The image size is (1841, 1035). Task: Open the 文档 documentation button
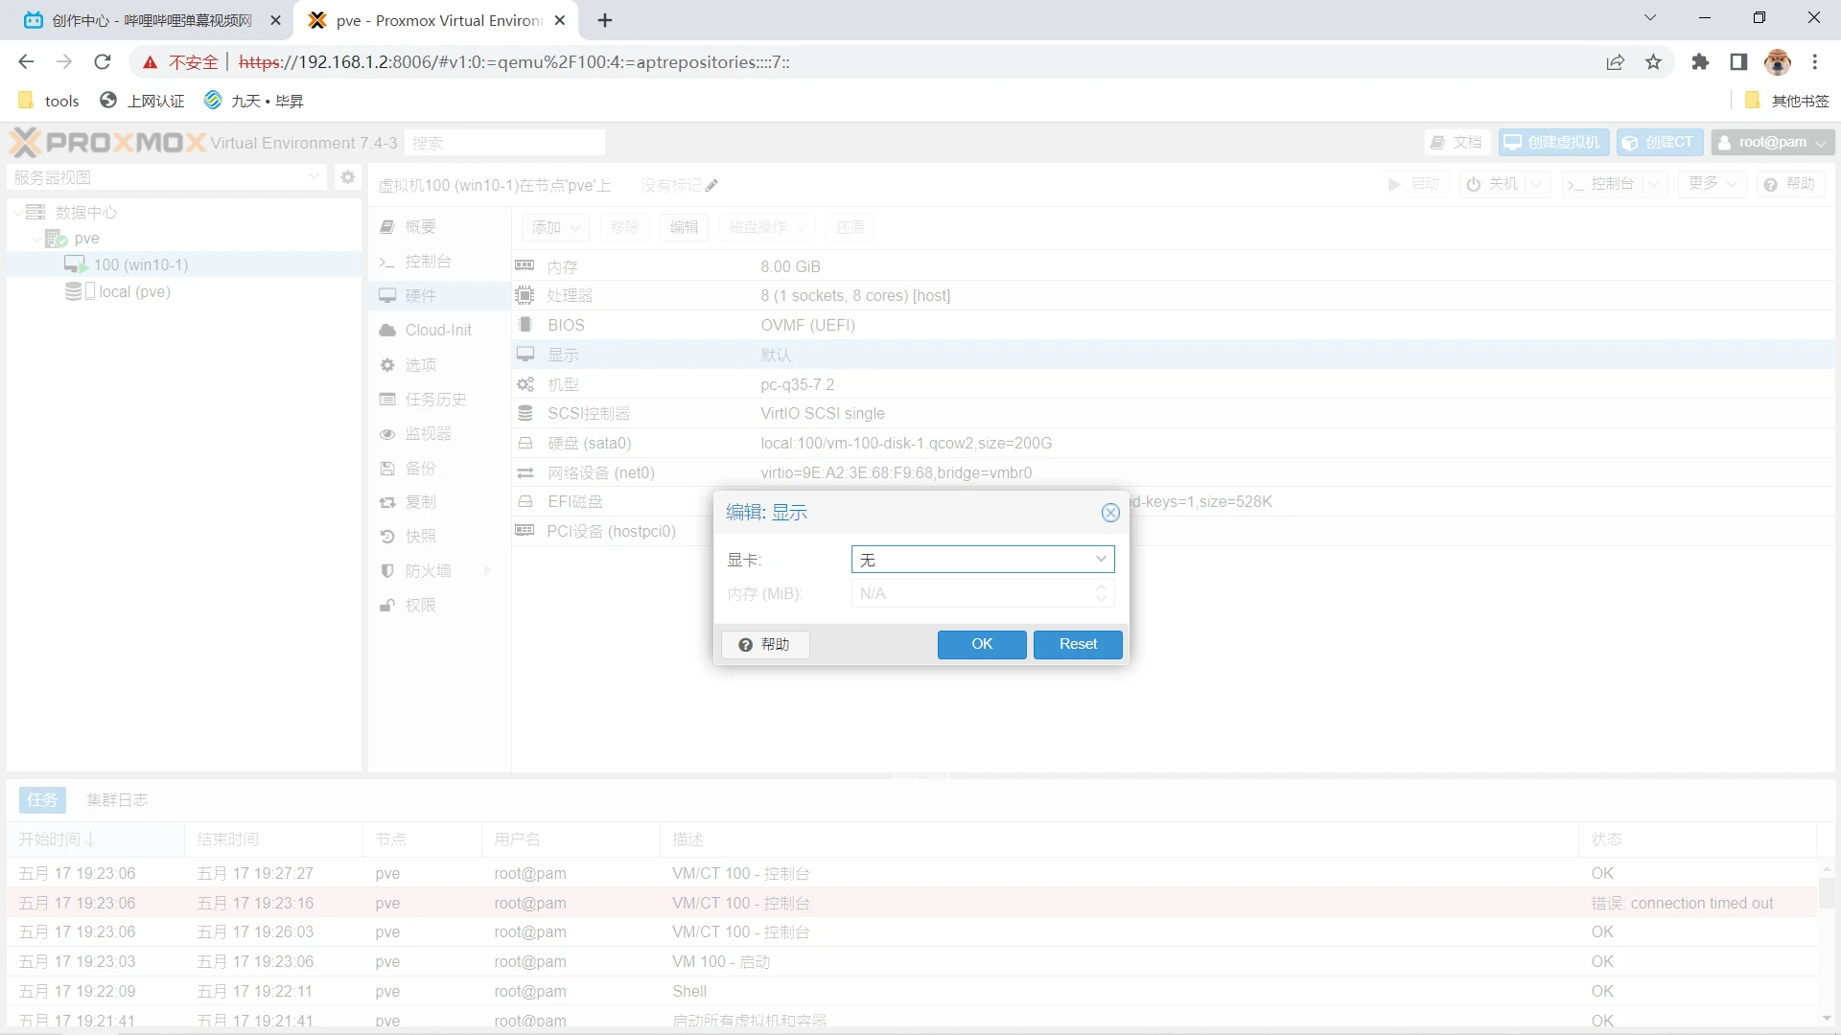(x=1456, y=143)
